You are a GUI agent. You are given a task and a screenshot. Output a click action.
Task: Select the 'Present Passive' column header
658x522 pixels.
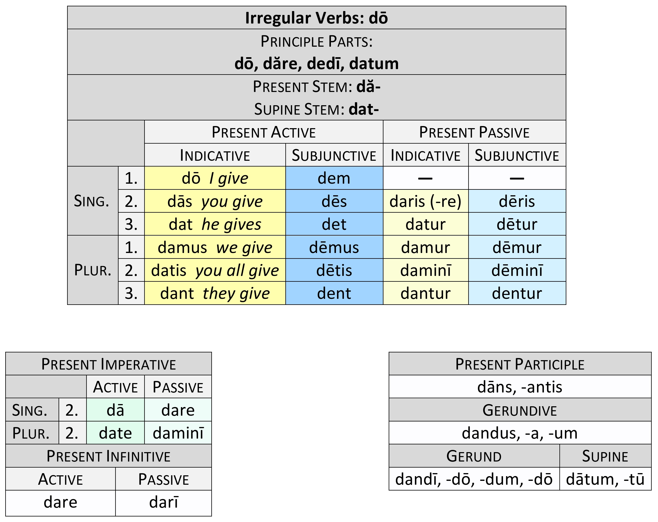click(x=474, y=132)
